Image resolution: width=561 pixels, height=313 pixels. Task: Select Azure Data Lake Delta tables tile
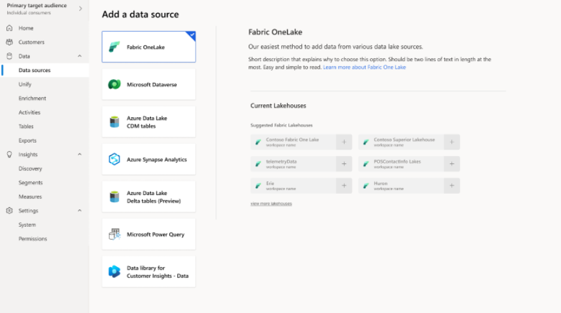pos(149,197)
